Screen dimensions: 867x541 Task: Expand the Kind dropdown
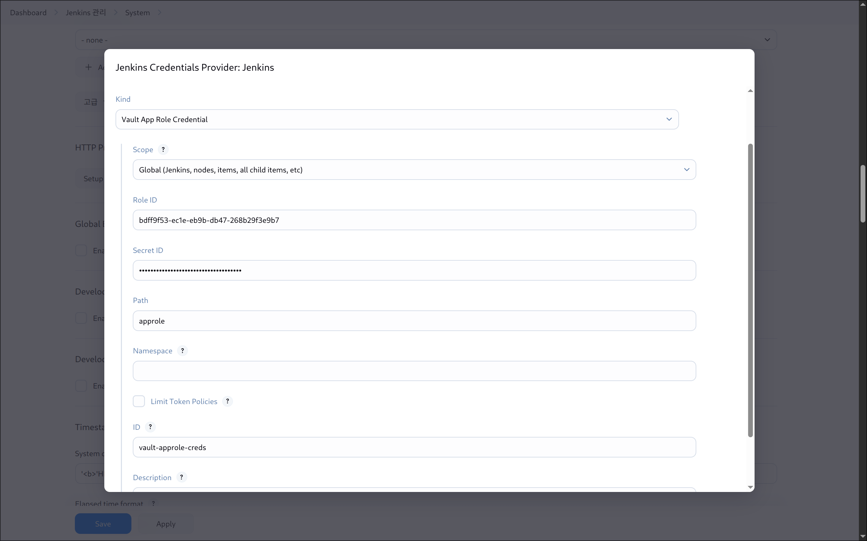coord(397,119)
